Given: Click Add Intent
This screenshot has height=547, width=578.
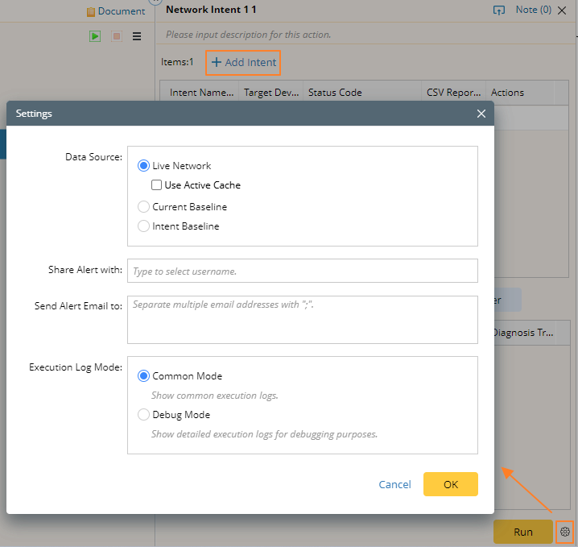Looking at the screenshot, I should (244, 63).
